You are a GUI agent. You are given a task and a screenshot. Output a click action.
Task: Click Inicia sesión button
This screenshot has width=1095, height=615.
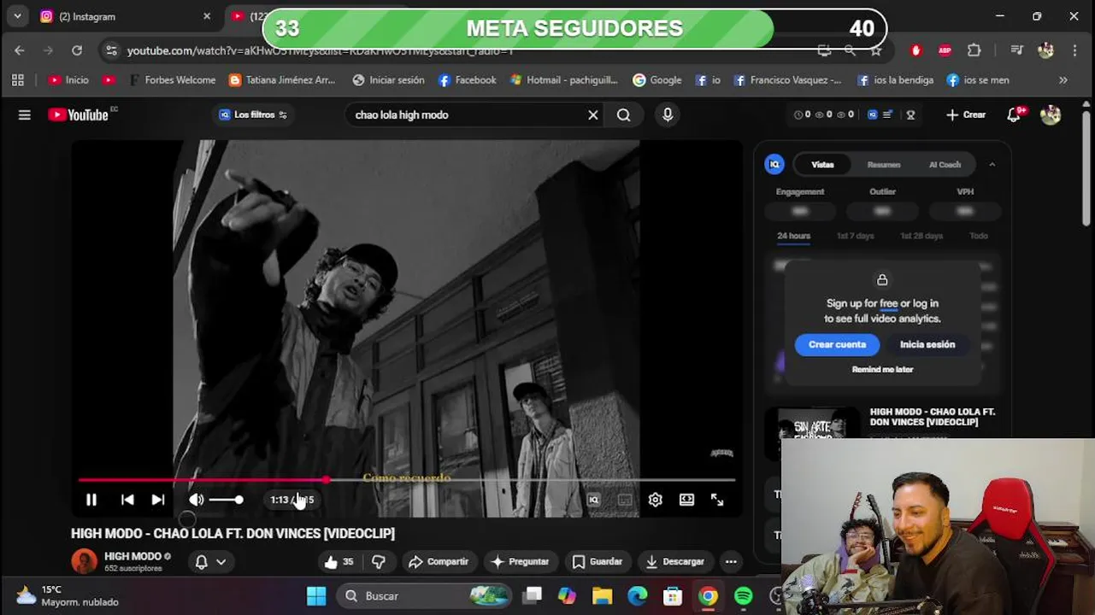927,344
